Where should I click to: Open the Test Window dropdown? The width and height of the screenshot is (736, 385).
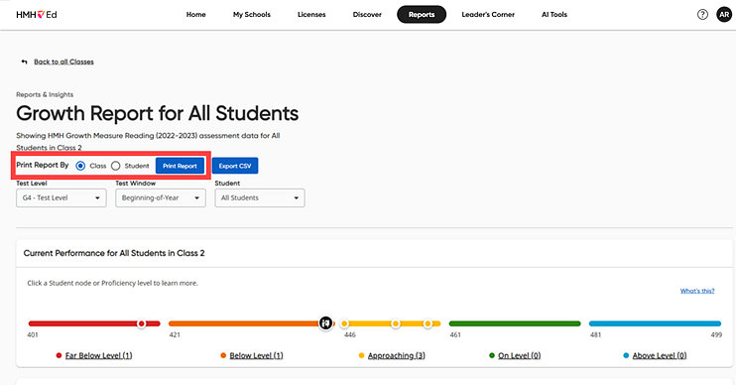tap(161, 197)
